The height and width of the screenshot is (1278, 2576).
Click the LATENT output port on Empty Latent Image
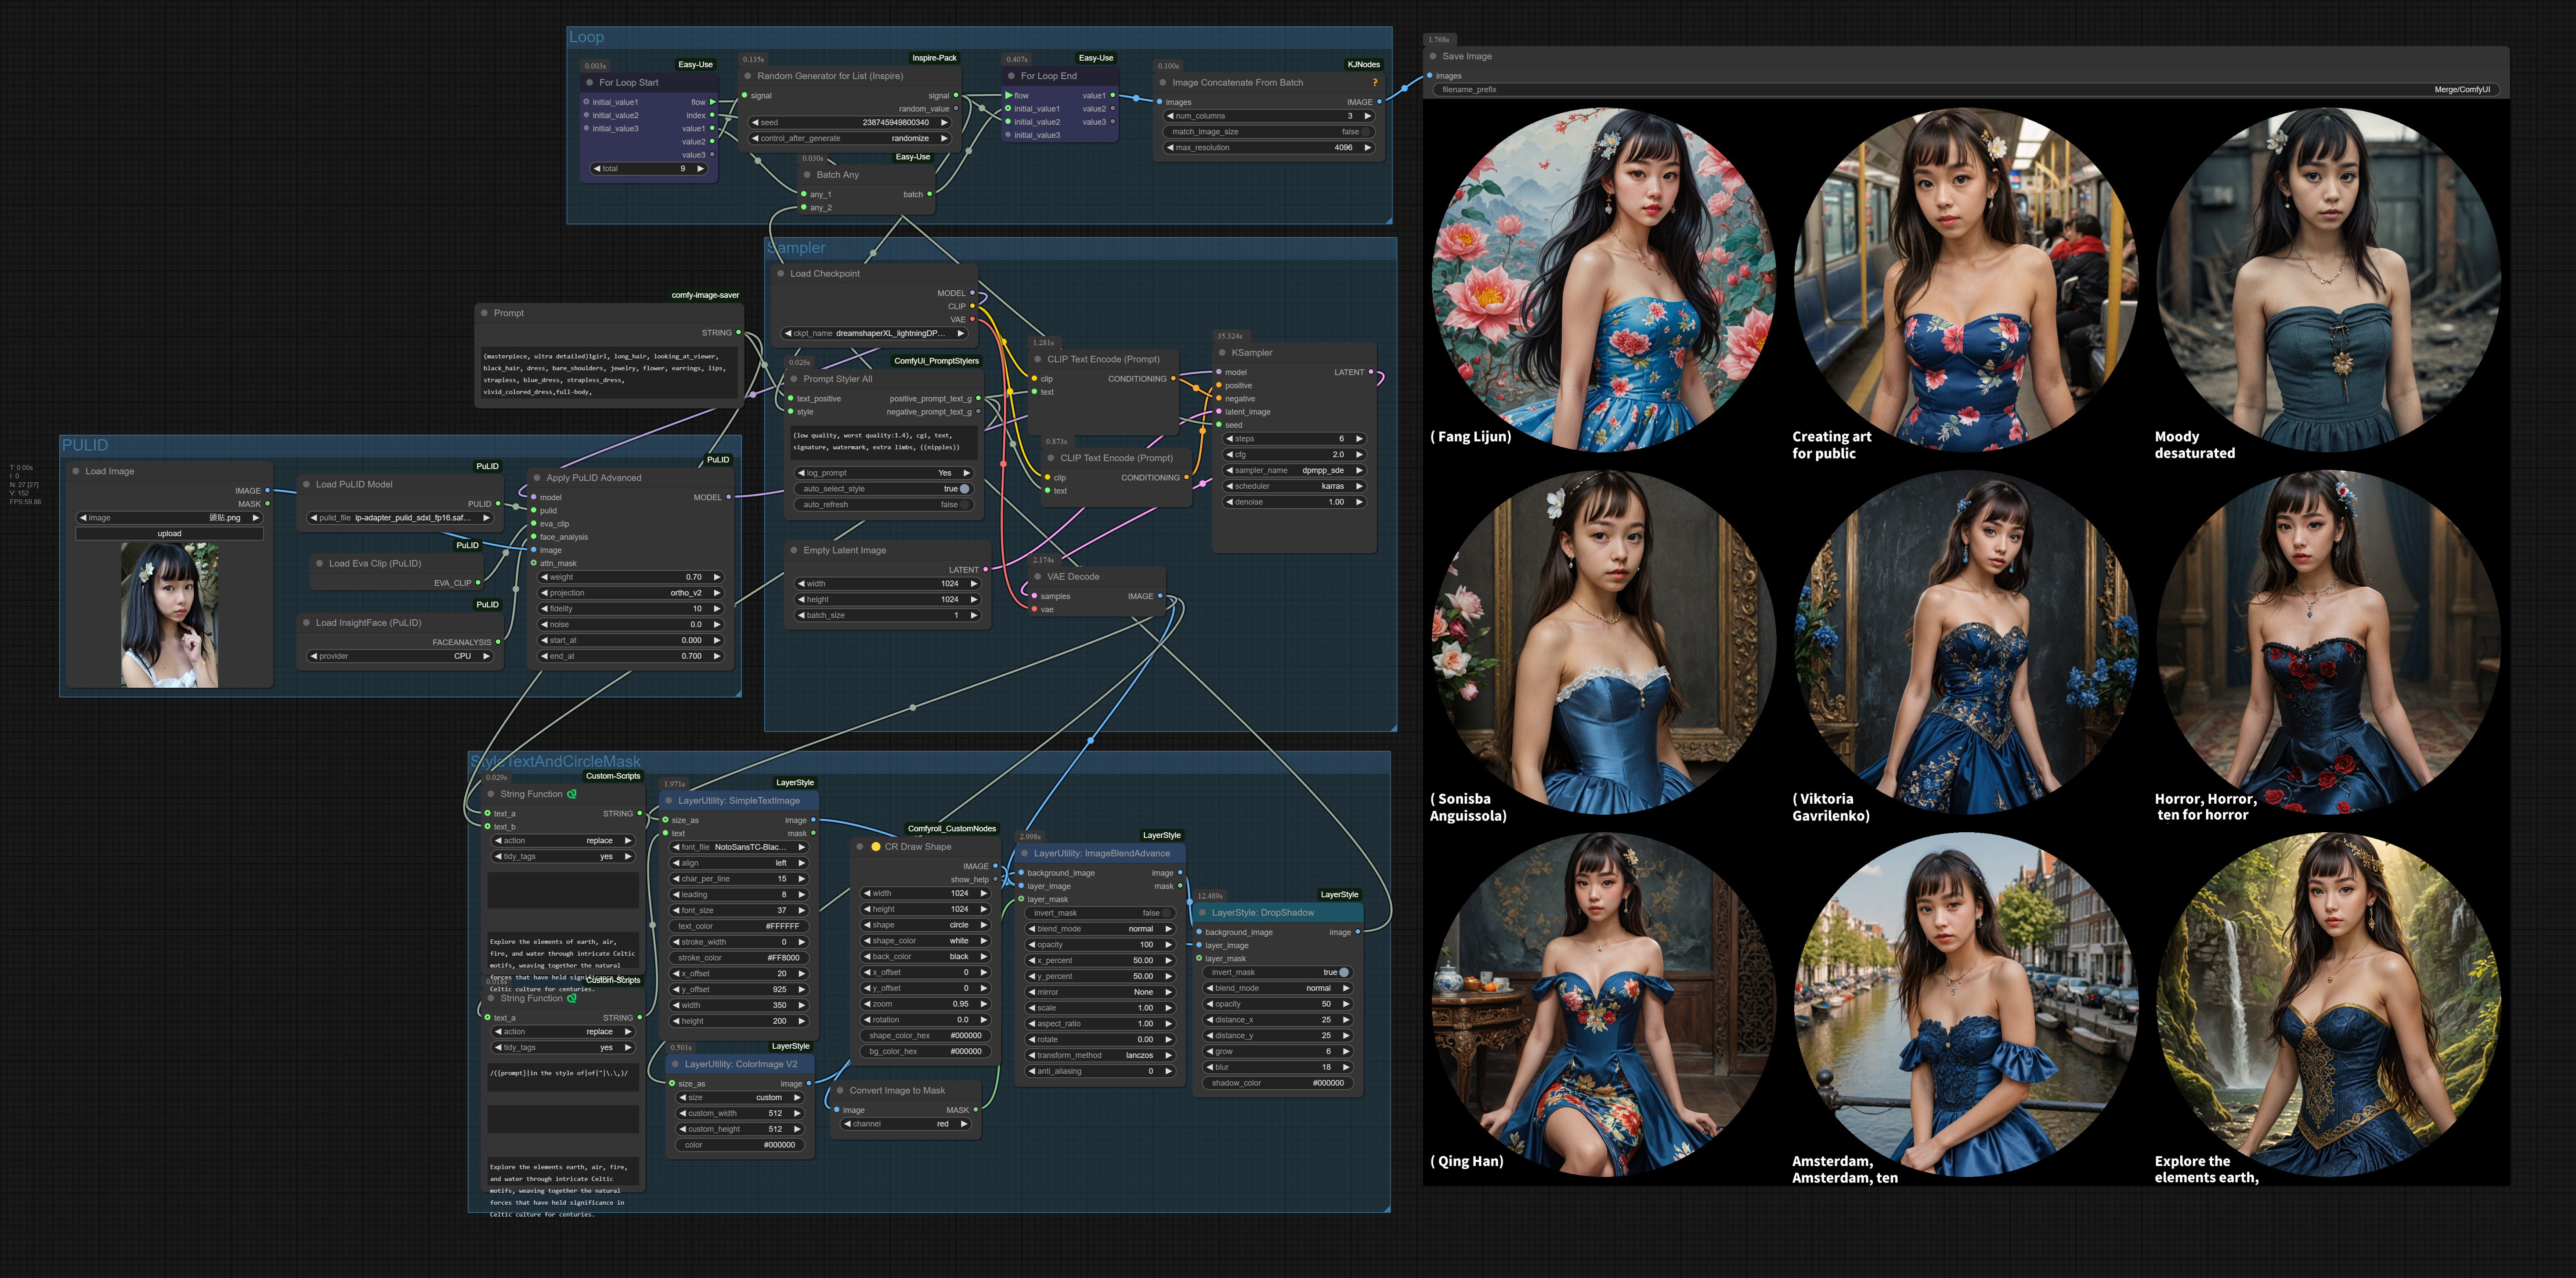tap(986, 570)
